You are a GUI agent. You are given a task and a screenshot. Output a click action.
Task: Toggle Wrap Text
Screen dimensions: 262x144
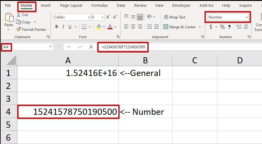point(175,17)
